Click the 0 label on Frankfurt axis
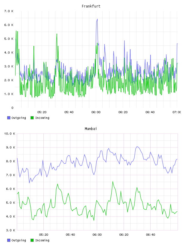Image resolution: width=182 pixels, height=245 pixels. 12,108
